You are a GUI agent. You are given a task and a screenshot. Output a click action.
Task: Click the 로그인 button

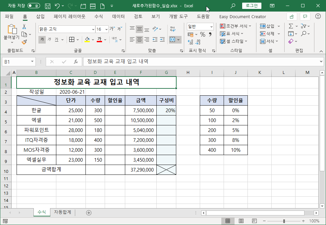coord(252,6)
